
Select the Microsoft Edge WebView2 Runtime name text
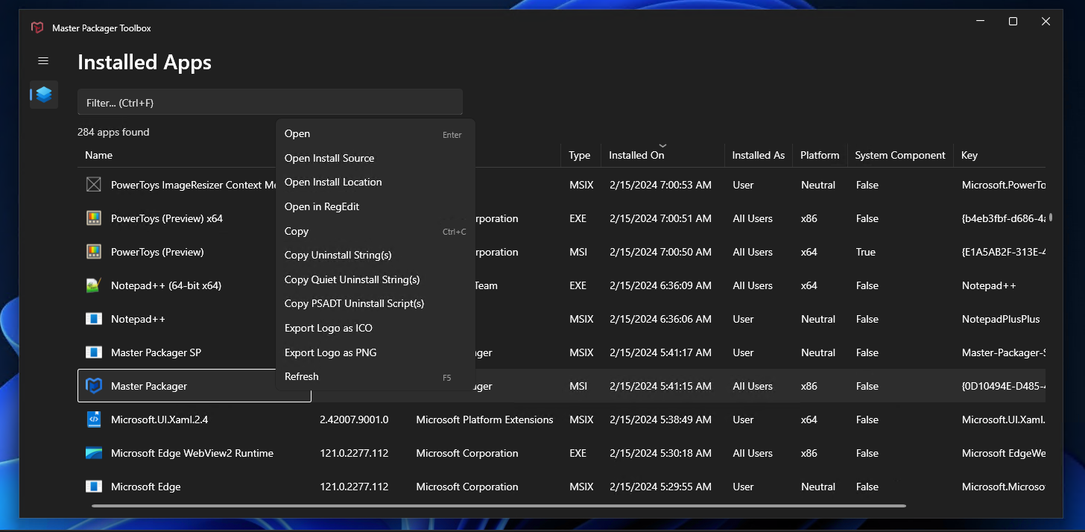click(192, 453)
